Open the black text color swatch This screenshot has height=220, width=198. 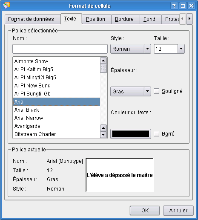point(131,134)
